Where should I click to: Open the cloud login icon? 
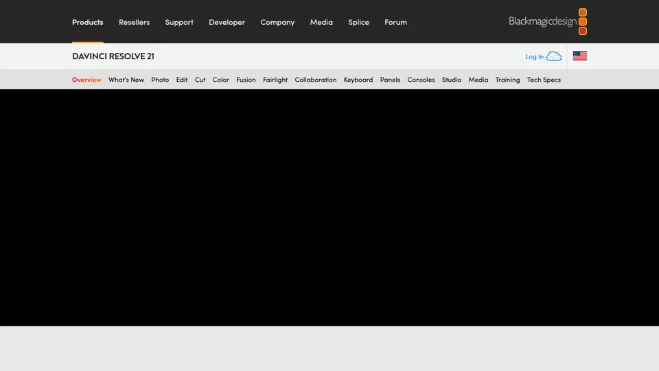pos(554,56)
